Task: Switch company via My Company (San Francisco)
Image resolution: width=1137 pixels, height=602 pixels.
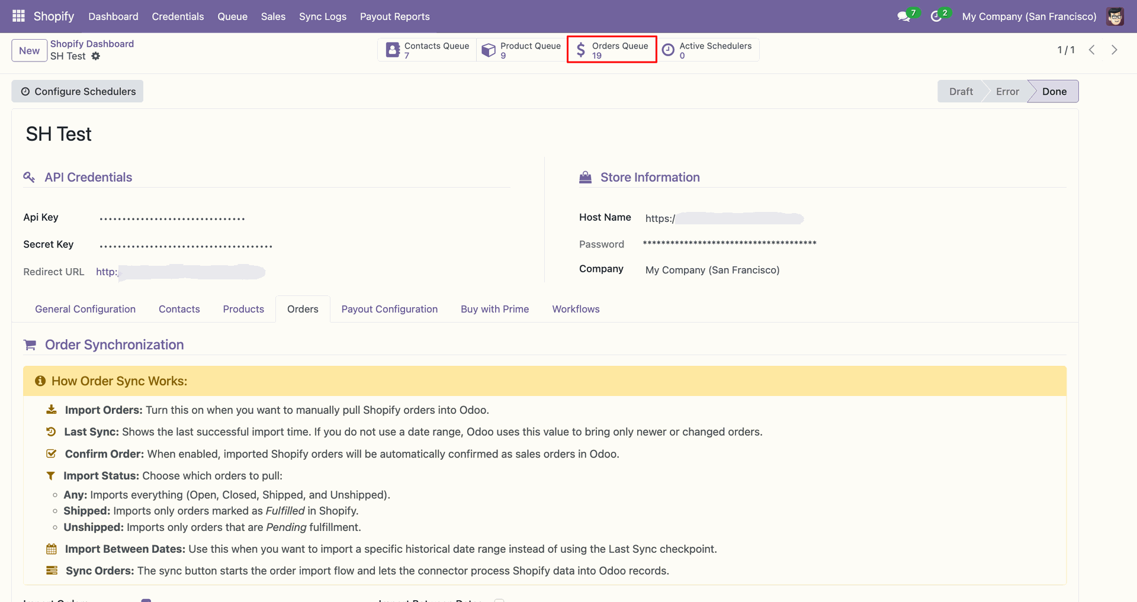Action: (1029, 17)
